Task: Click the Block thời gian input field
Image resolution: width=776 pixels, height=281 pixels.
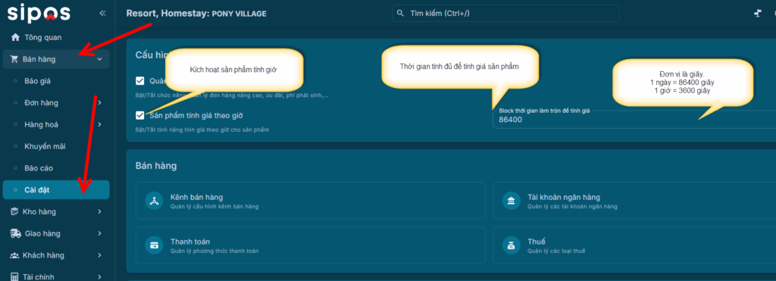Action: (x=634, y=119)
